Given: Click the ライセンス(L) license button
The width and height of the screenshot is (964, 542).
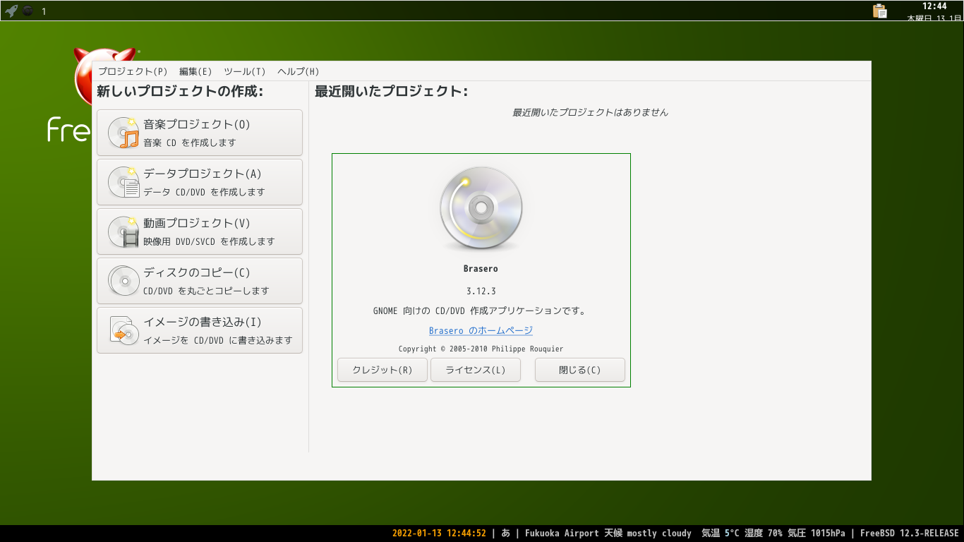Looking at the screenshot, I should click(476, 370).
